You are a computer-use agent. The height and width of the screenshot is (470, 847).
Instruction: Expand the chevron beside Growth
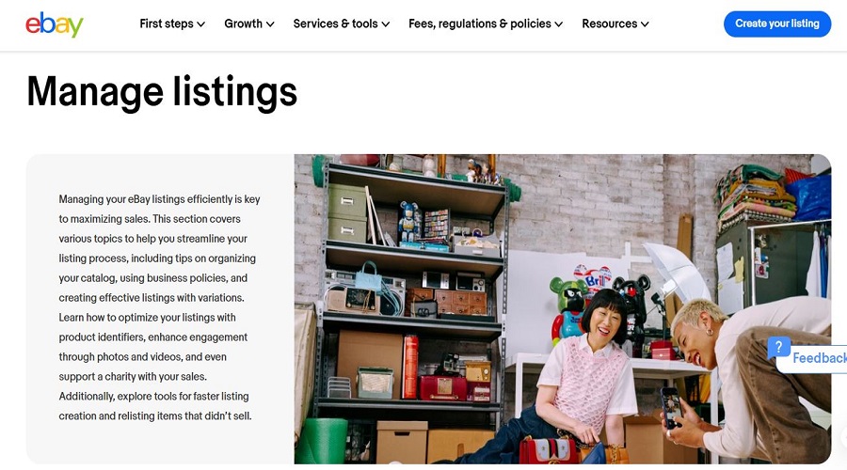point(270,24)
